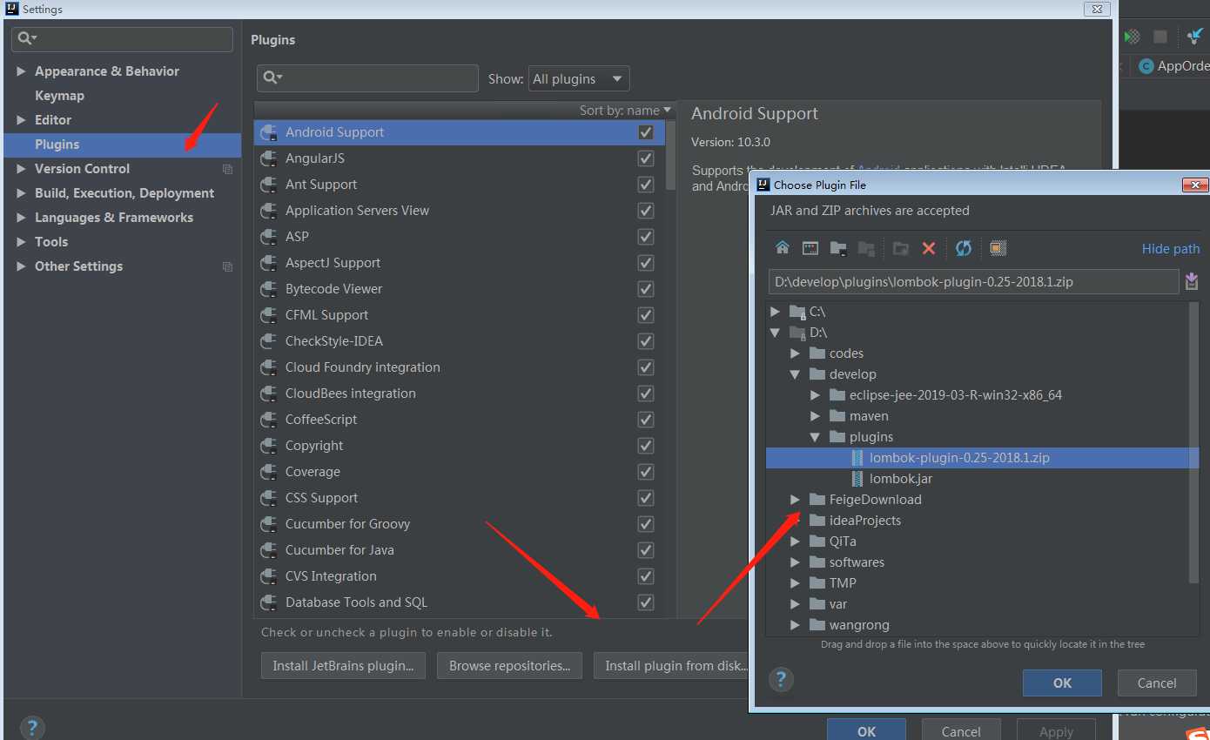Select eclipse-jee-2019-03-R-win32-x86_64 folder
This screenshot has height=740, width=1210.
955,394
